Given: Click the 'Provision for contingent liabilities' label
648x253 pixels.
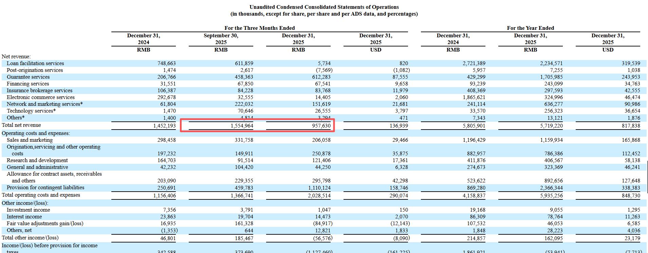Looking at the screenshot, I should click(x=45, y=188).
